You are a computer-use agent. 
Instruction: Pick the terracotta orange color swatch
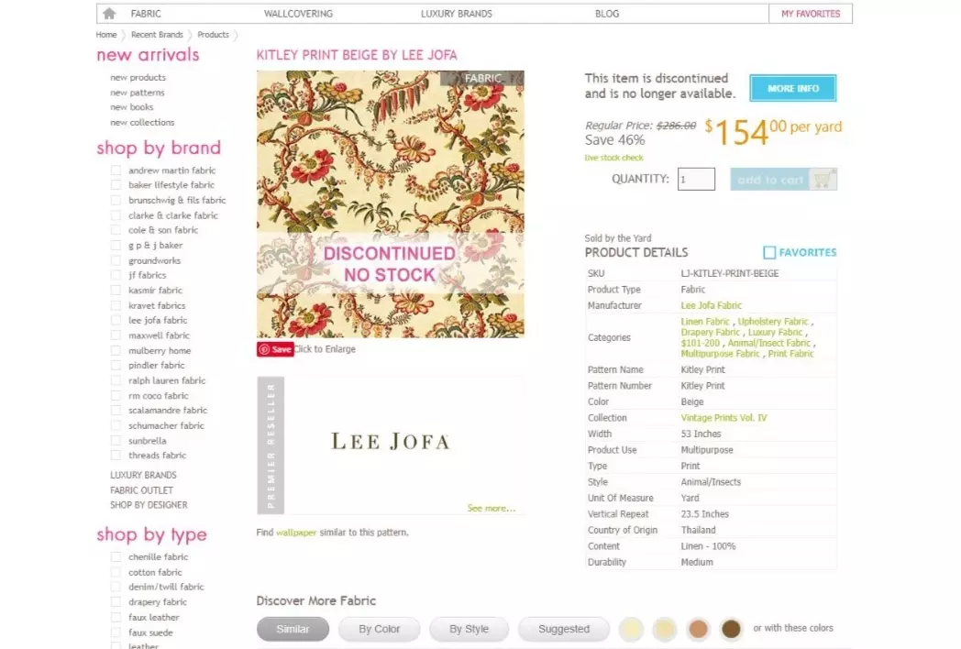698,628
